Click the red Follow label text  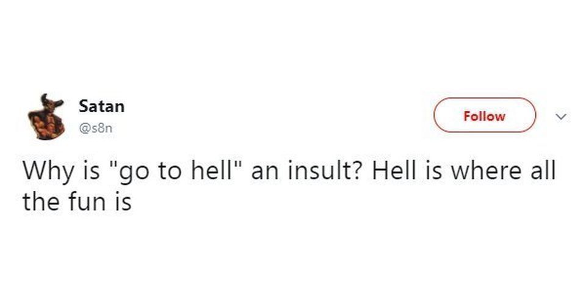point(485,116)
